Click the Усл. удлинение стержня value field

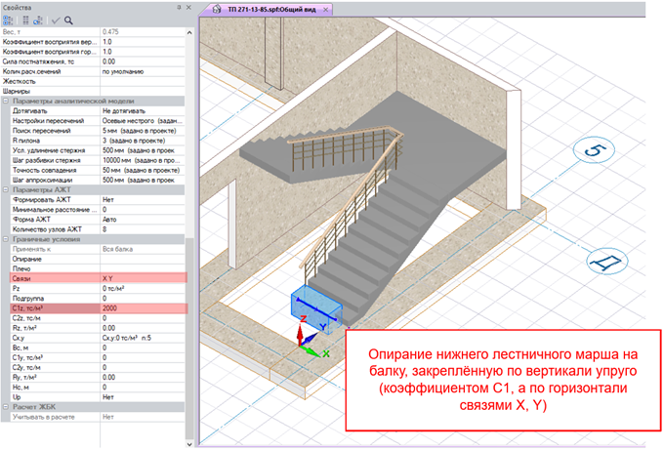(143, 150)
